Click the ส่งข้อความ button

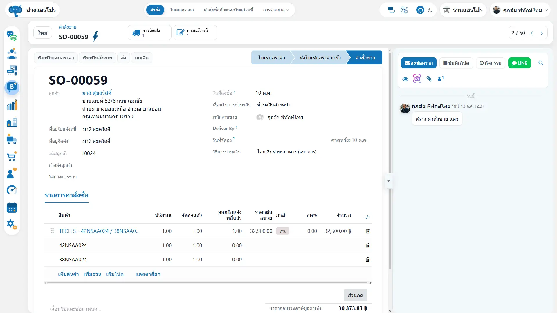click(x=419, y=63)
